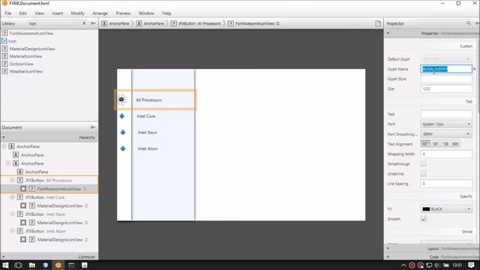The height and width of the screenshot is (270, 480).
Task: Expand the Code section in Inspector
Action: pyautogui.click(x=432, y=256)
